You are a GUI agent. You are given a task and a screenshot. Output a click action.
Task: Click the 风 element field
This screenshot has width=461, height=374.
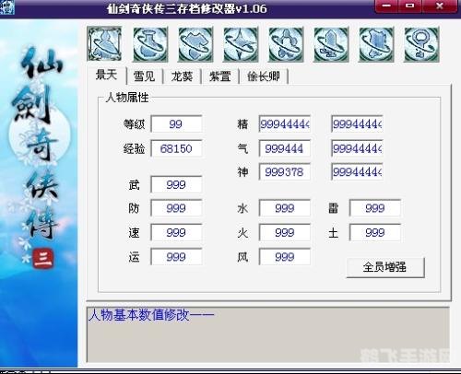tap(285, 257)
